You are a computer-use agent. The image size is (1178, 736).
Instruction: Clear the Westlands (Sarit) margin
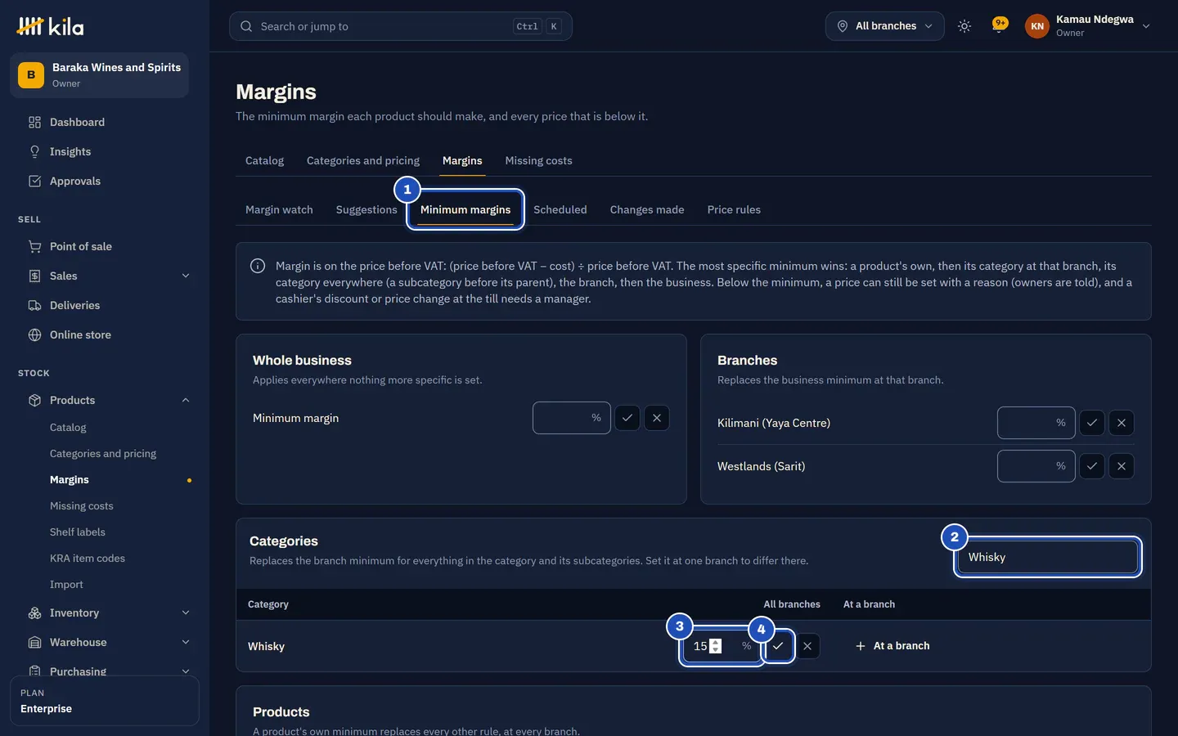point(1122,466)
